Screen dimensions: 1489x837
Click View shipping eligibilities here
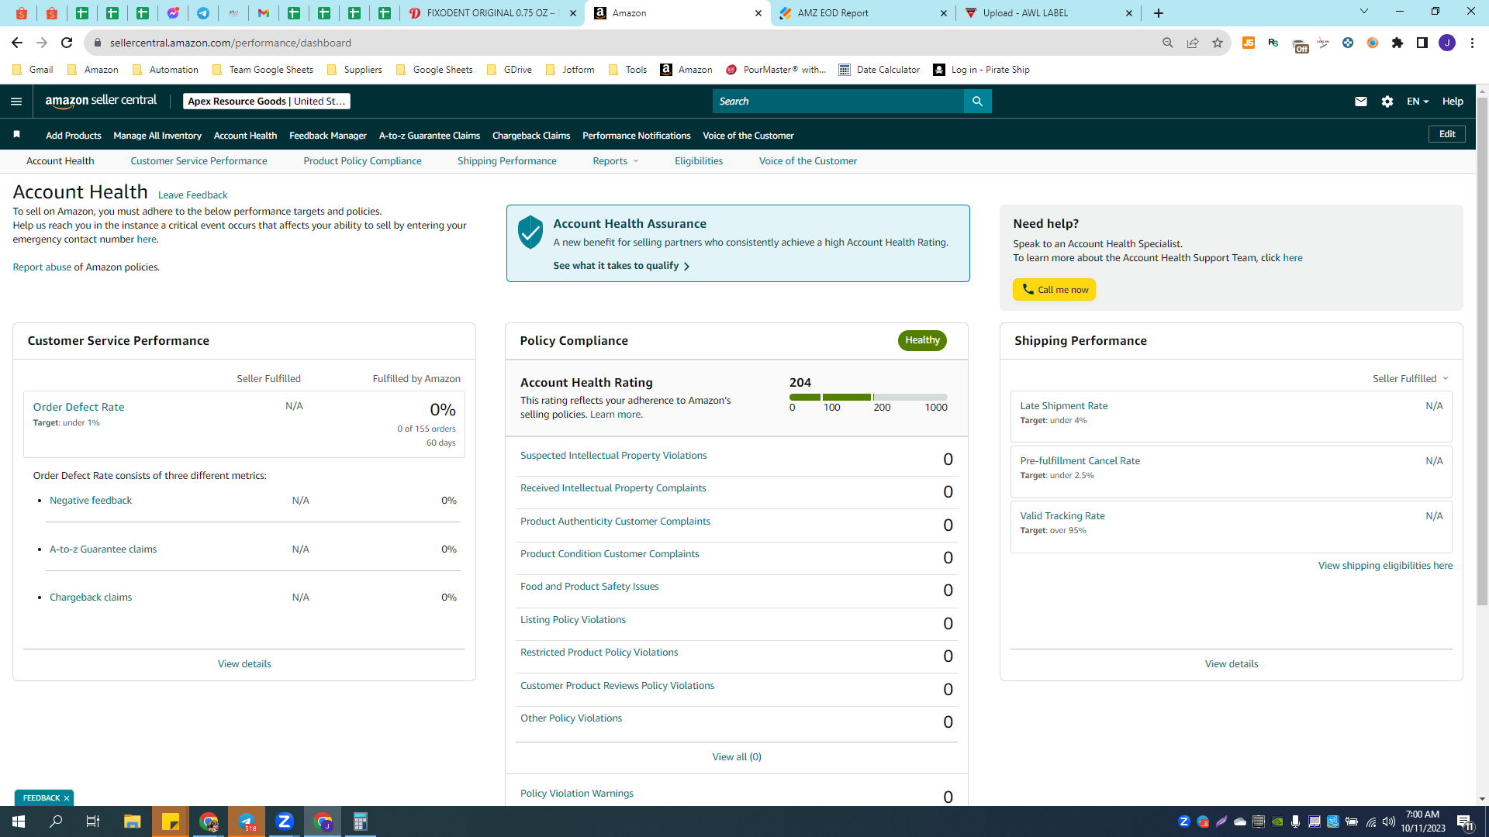point(1385,566)
